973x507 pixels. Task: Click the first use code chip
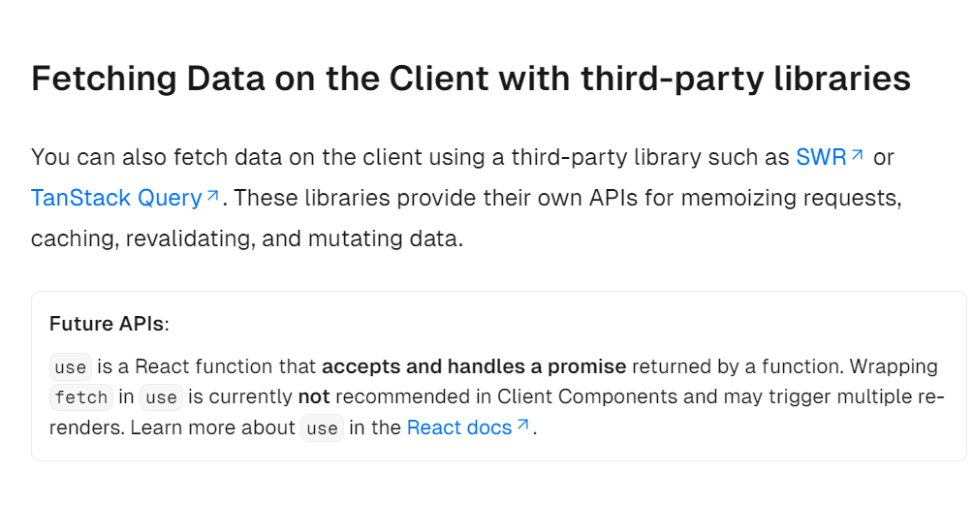click(71, 366)
